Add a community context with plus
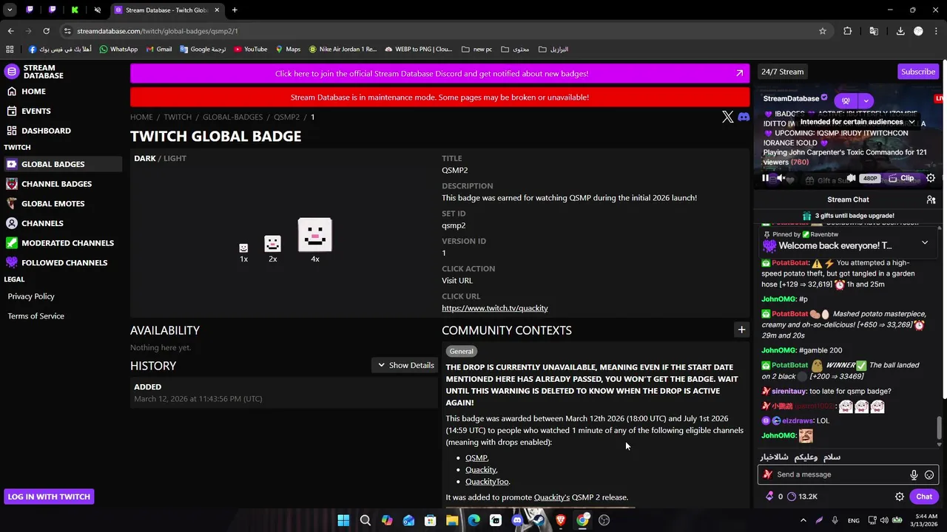 click(x=741, y=330)
